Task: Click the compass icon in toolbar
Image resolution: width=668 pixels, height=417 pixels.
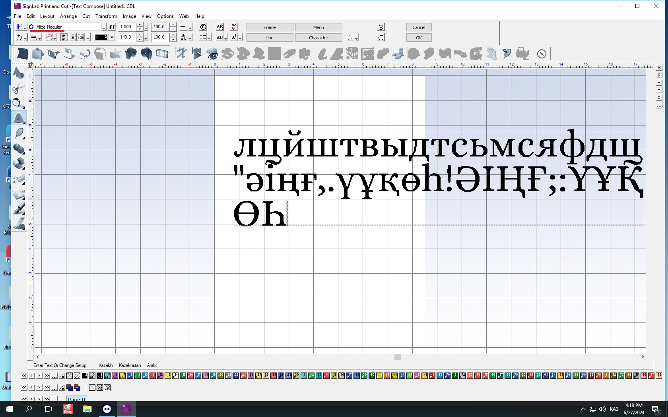Action: [x=542, y=54]
